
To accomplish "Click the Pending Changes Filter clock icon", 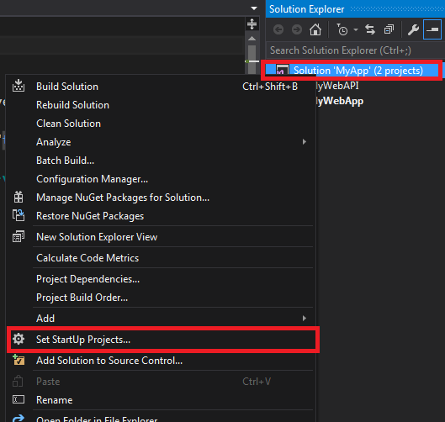I will click(342, 29).
